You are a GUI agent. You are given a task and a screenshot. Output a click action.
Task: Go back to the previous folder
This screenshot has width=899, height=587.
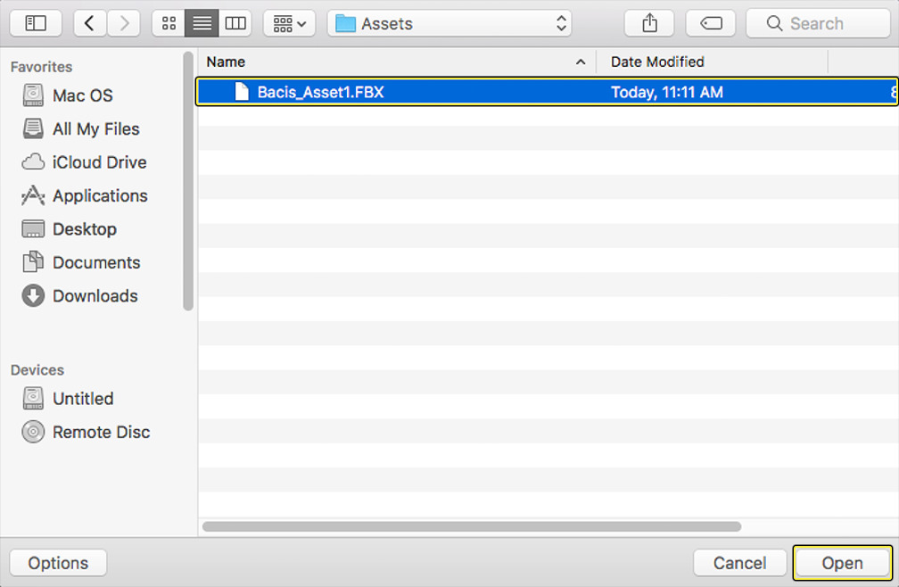(x=88, y=22)
